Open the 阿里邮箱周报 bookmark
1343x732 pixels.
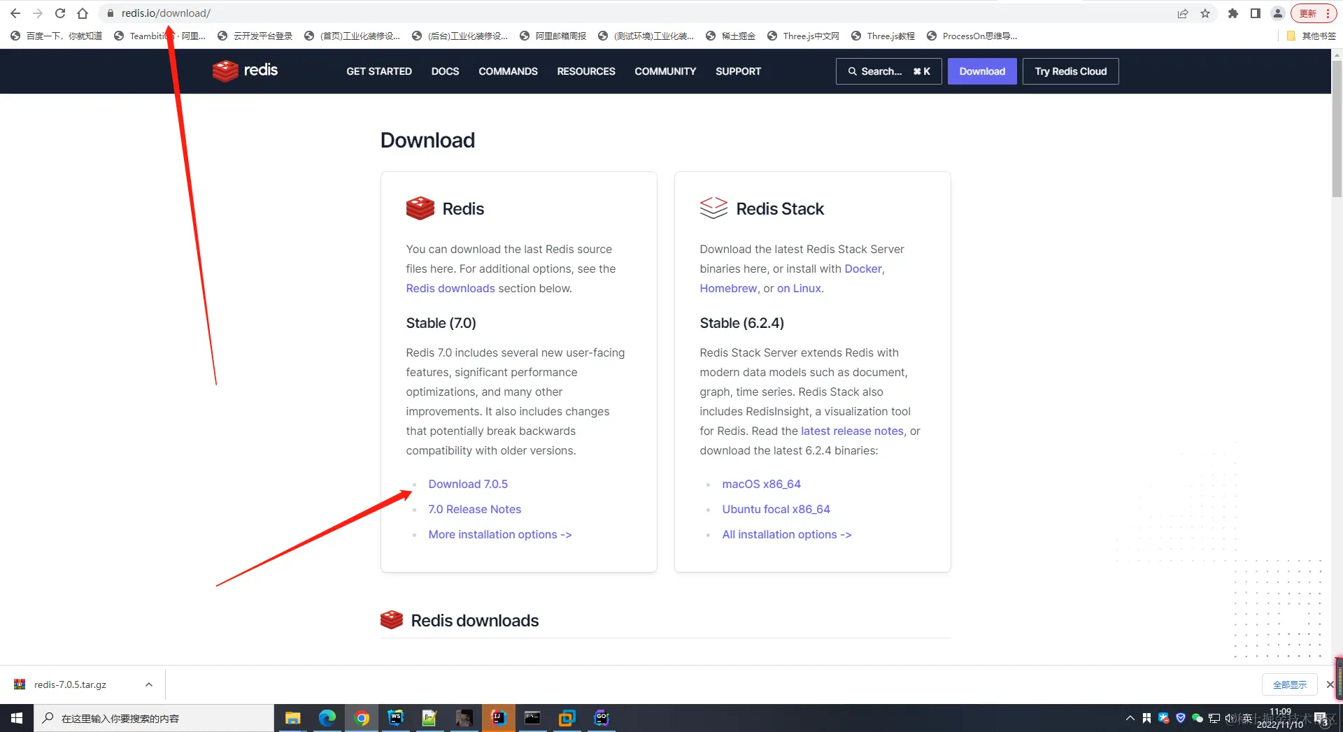[553, 36]
